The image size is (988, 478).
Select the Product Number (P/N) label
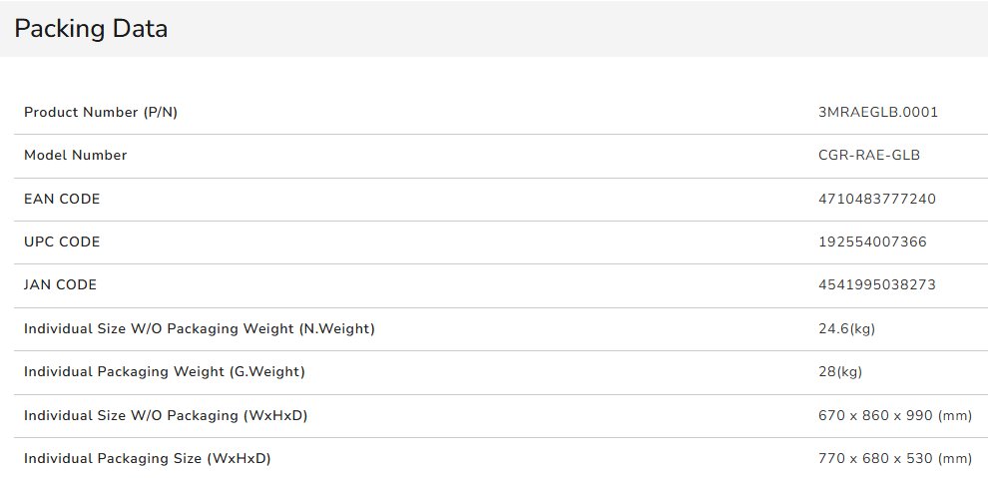(101, 112)
